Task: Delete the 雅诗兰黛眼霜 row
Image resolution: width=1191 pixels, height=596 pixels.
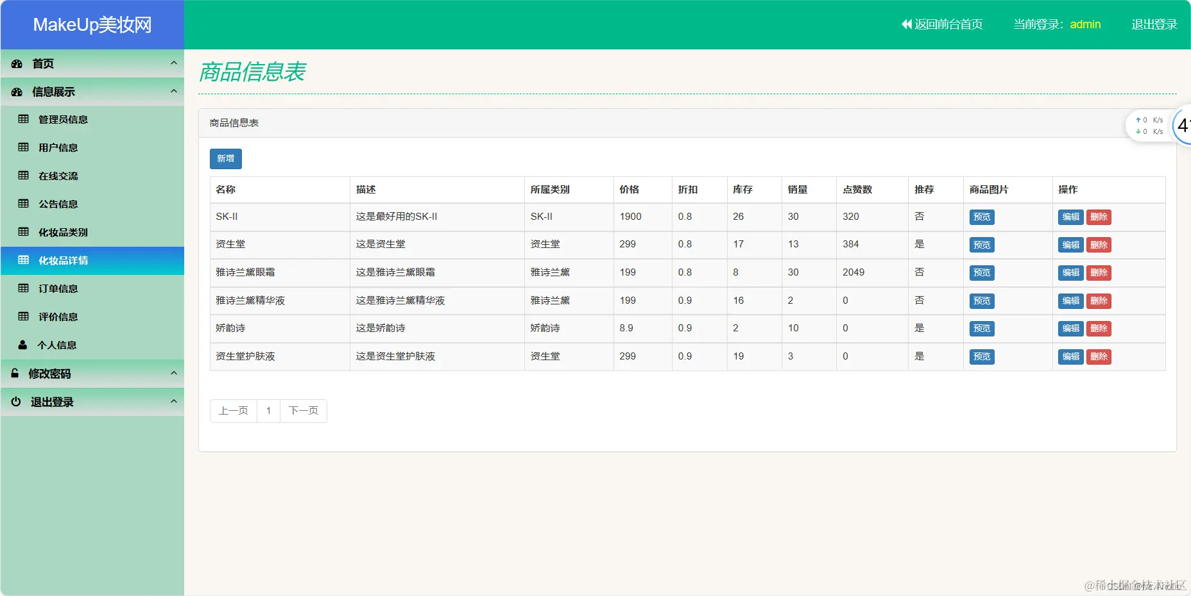Action: [1099, 272]
